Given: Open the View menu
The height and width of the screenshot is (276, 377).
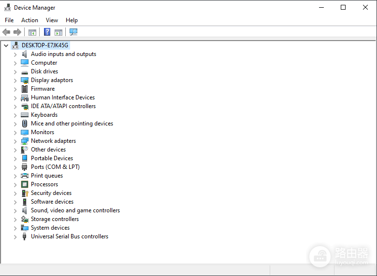Looking at the screenshot, I should click(52, 20).
